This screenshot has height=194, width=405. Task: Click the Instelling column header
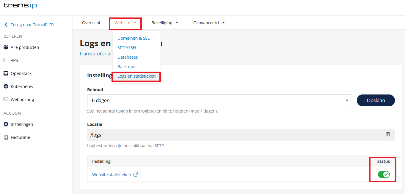(101, 161)
